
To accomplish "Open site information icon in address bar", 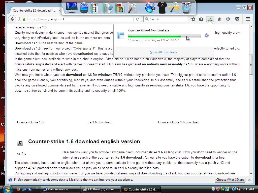I will pyautogui.click(x=19, y=19).
